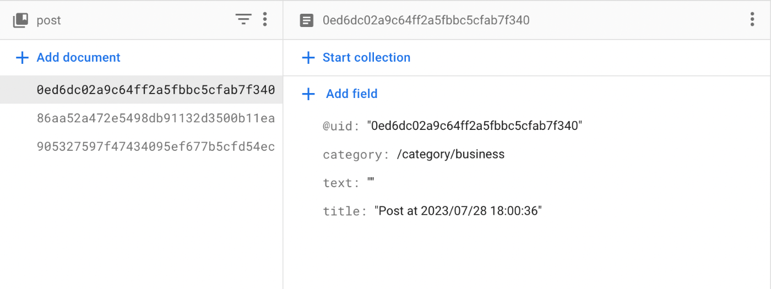This screenshot has width=771, height=289.
Task: Open the post collection filter icon
Action: (x=243, y=20)
